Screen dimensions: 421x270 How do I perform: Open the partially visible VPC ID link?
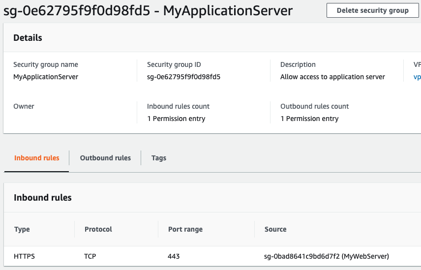pyautogui.click(x=417, y=77)
